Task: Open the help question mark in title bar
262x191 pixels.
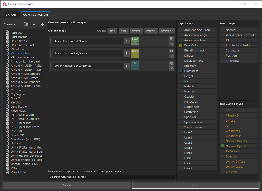Action: (245, 4)
